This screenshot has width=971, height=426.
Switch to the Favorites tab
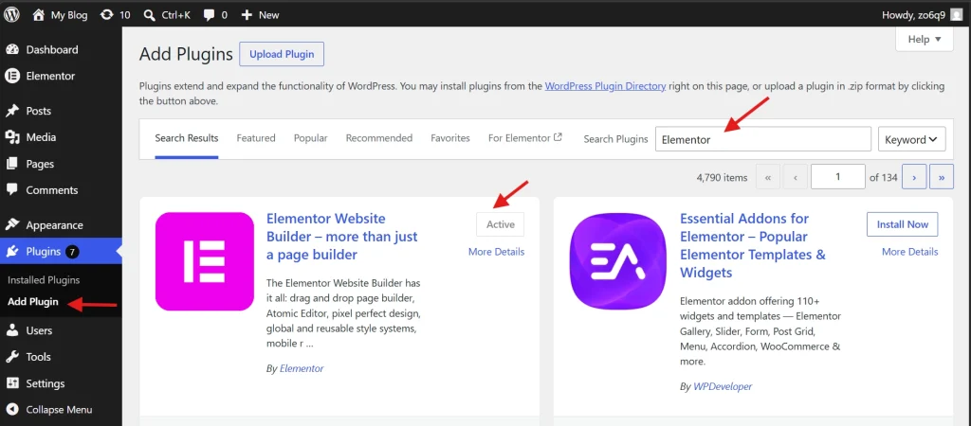450,138
